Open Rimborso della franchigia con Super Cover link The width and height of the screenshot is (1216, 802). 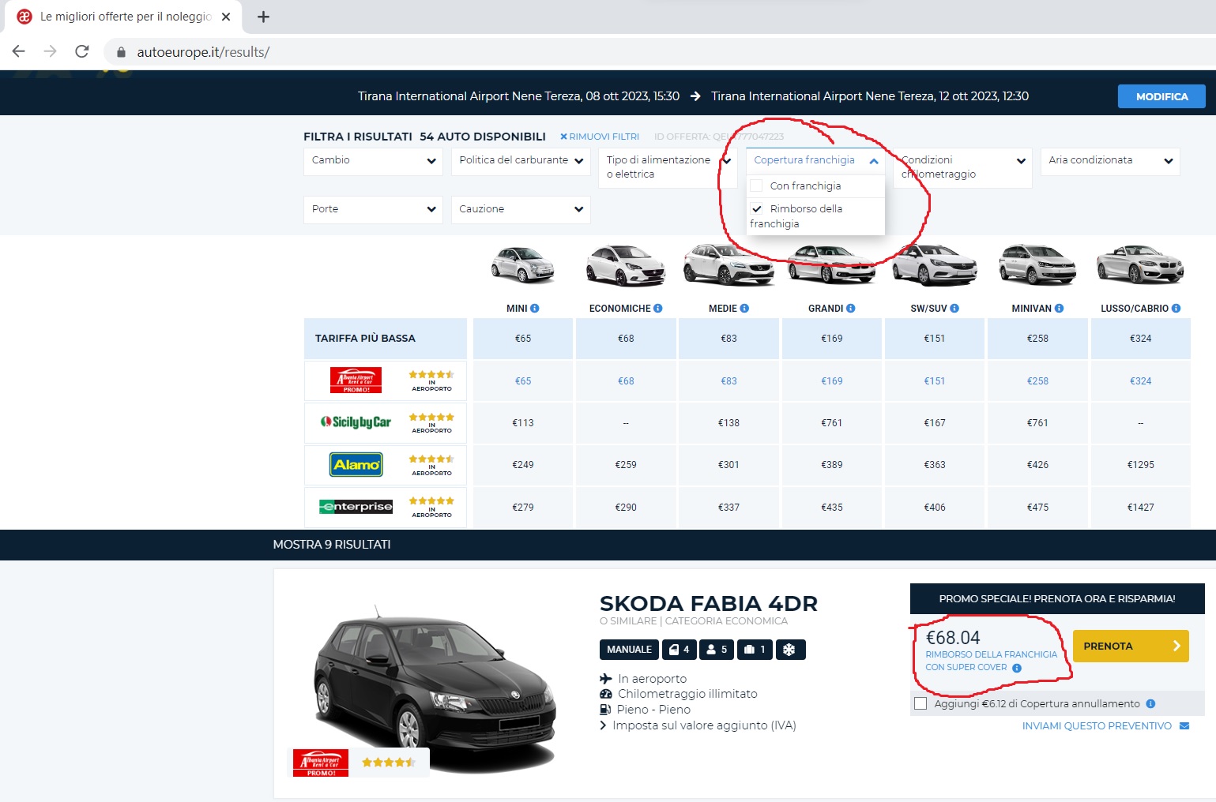coord(991,661)
